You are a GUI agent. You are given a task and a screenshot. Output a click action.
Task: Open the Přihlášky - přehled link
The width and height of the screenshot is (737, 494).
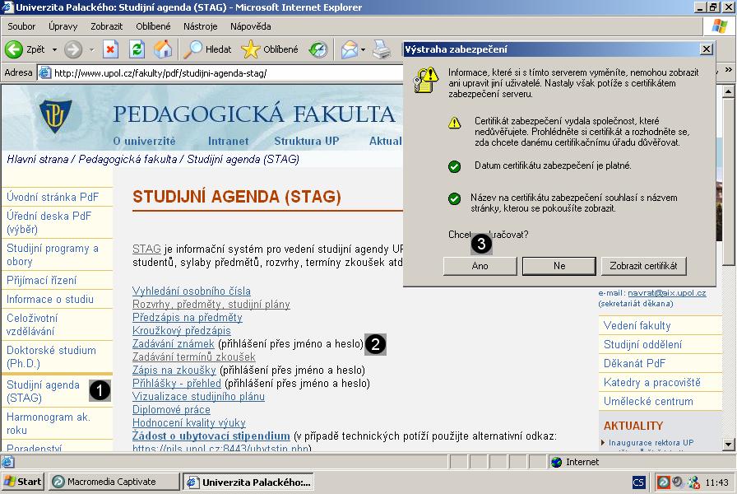click(176, 384)
